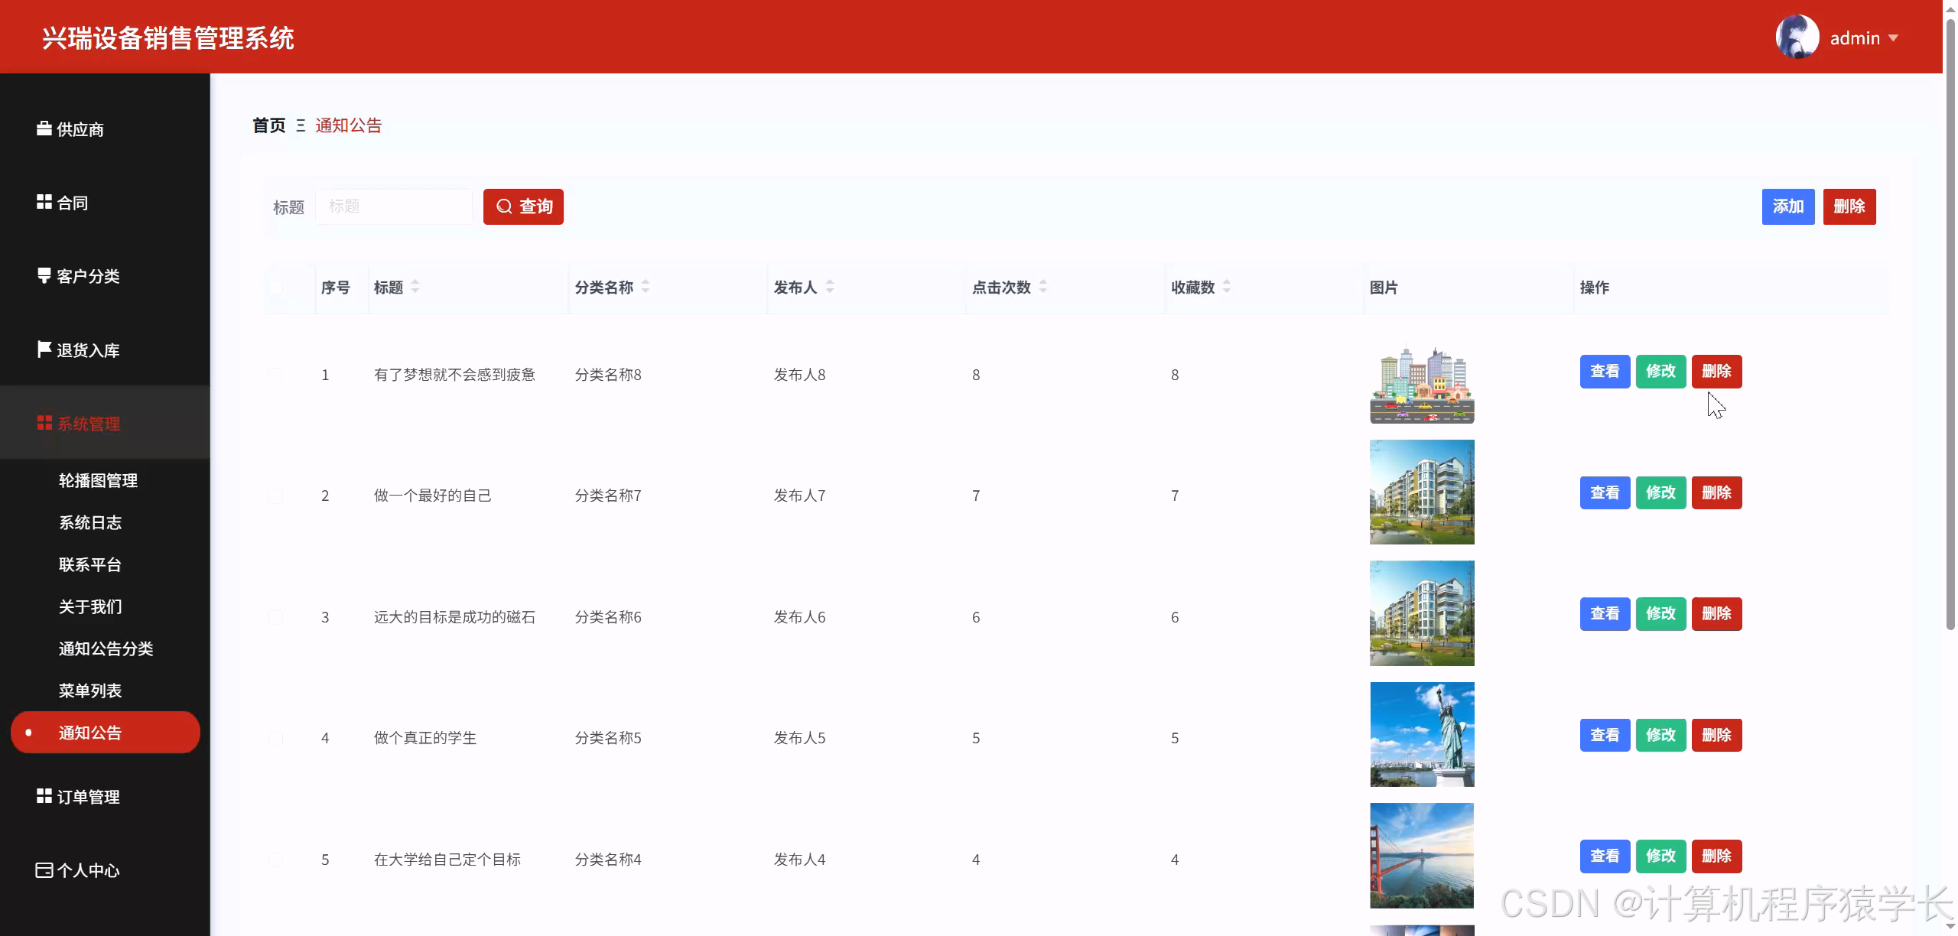Click 首页 in the breadcrumb
The height and width of the screenshot is (936, 1958).
pyautogui.click(x=269, y=125)
